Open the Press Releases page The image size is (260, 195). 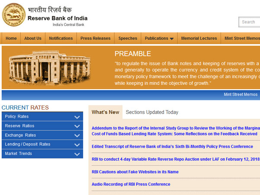[95, 39]
